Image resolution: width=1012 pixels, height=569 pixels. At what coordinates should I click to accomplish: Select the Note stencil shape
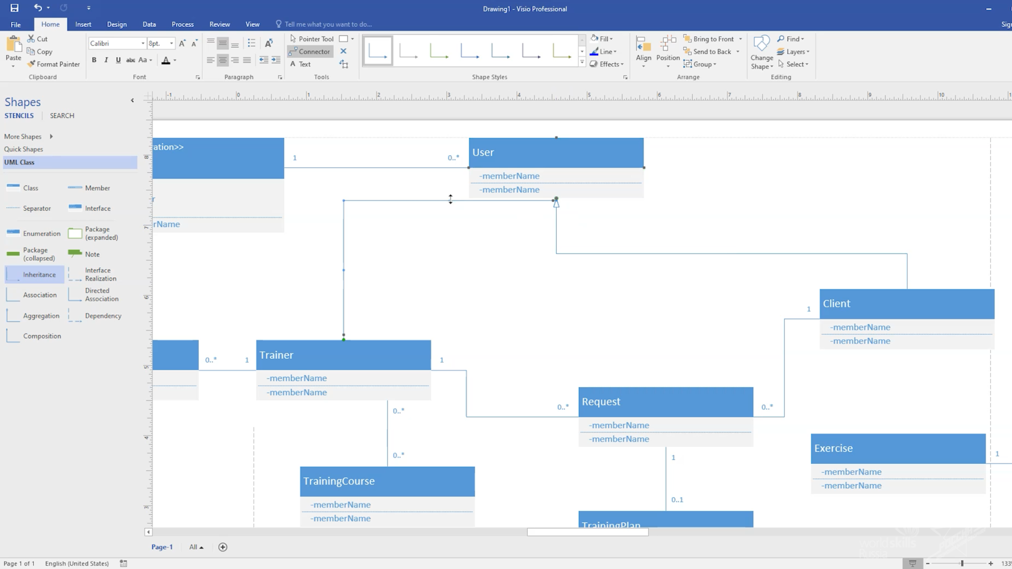pos(84,254)
